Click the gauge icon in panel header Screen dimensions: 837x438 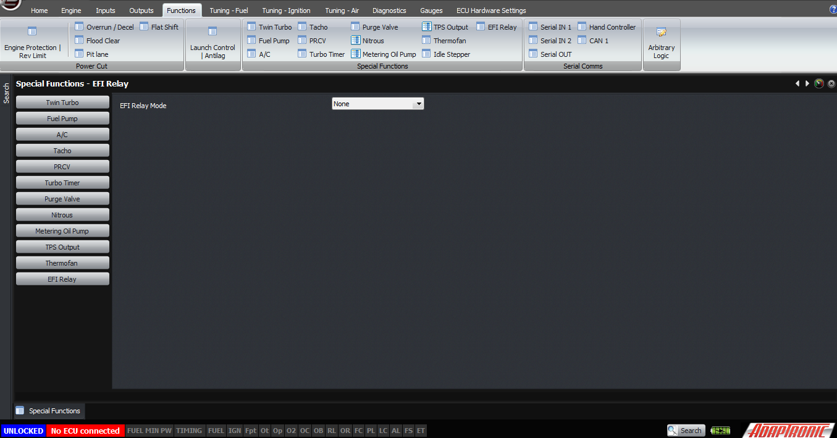tap(819, 83)
